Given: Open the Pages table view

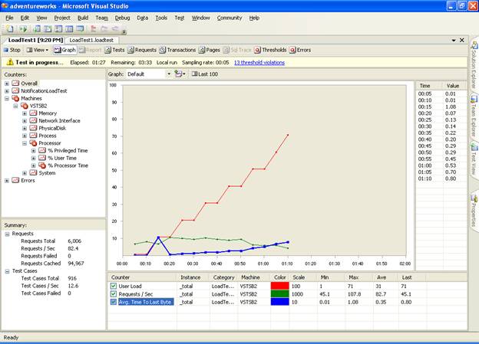Looking at the screenshot, I should [x=210, y=50].
